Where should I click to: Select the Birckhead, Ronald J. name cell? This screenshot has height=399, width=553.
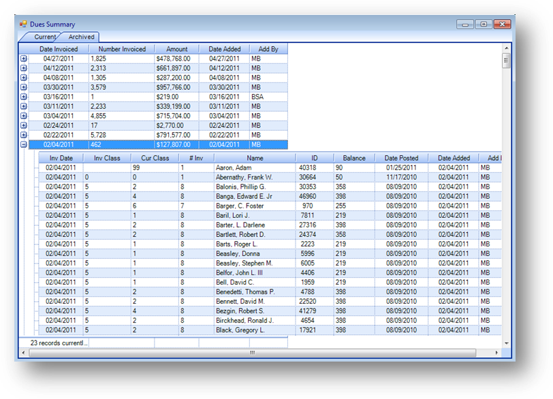click(255, 320)
